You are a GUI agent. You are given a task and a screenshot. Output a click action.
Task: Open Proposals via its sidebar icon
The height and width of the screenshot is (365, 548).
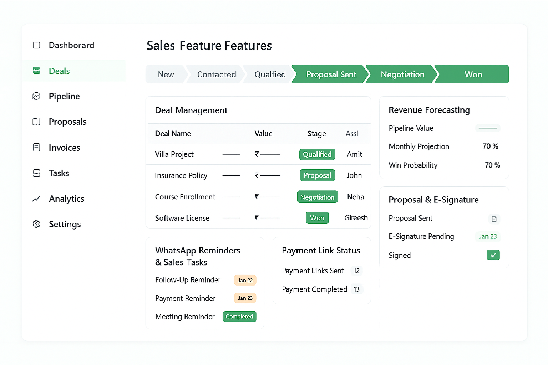[x=36, y=122]
